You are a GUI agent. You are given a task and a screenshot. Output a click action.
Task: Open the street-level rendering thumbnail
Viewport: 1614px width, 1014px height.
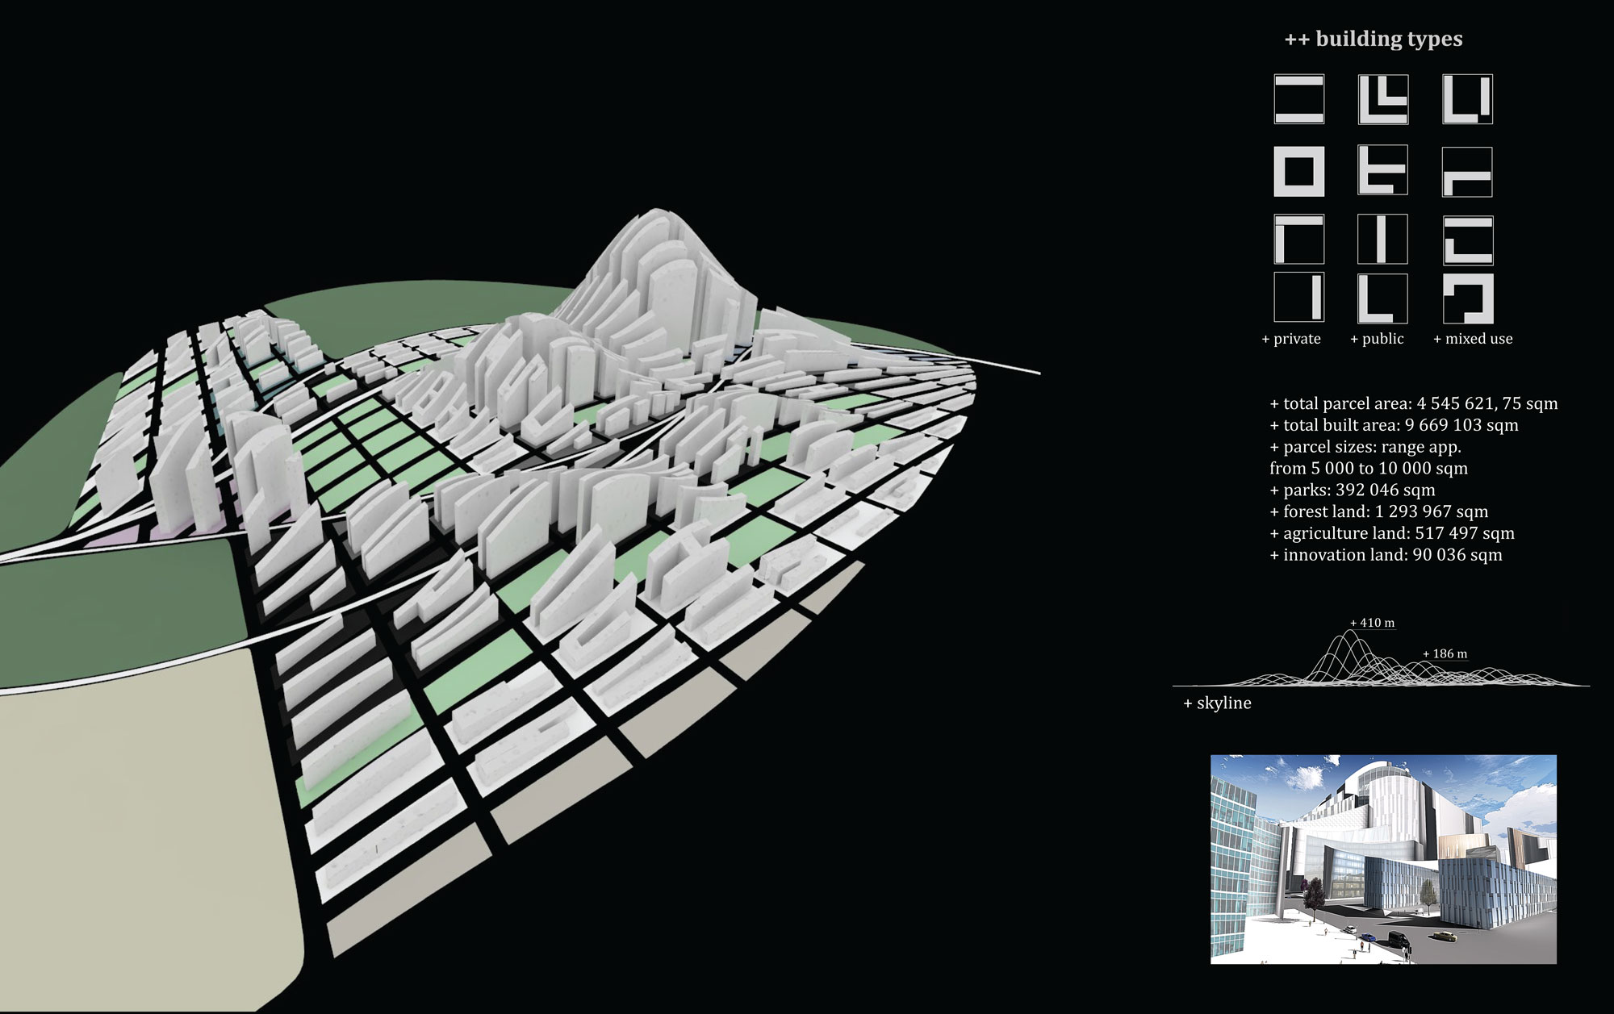tap(1383, 859)
